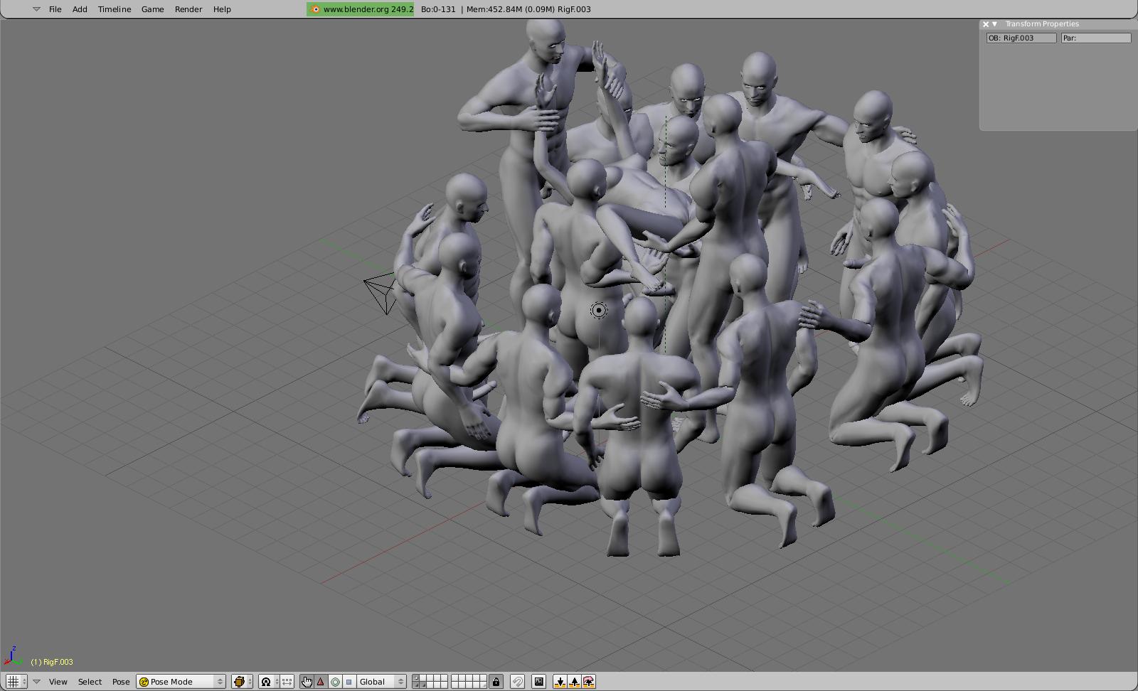
Task: Open the Help menu
Action: 222,9
